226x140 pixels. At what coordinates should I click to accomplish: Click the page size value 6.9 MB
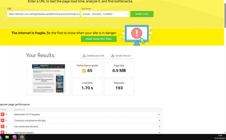coord(119,70)
